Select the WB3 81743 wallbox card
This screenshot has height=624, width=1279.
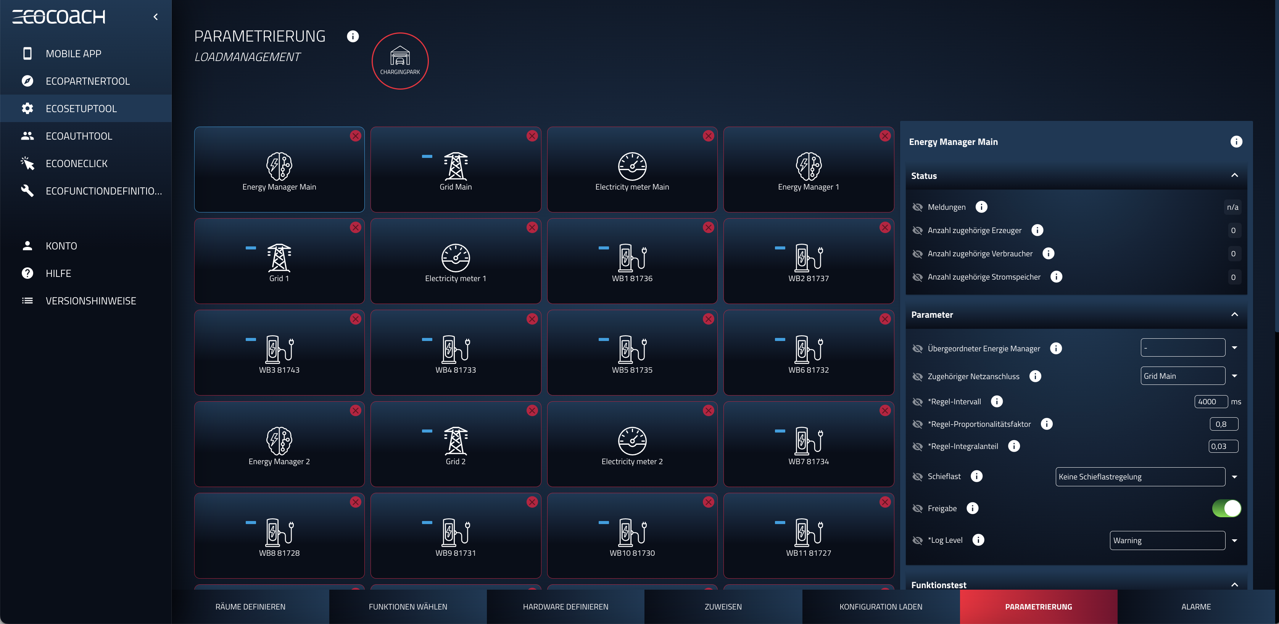click(279, 352)
